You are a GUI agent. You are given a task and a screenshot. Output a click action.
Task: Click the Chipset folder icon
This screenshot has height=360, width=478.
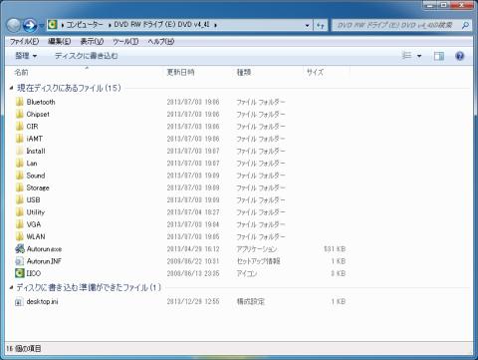click(20, 114)
